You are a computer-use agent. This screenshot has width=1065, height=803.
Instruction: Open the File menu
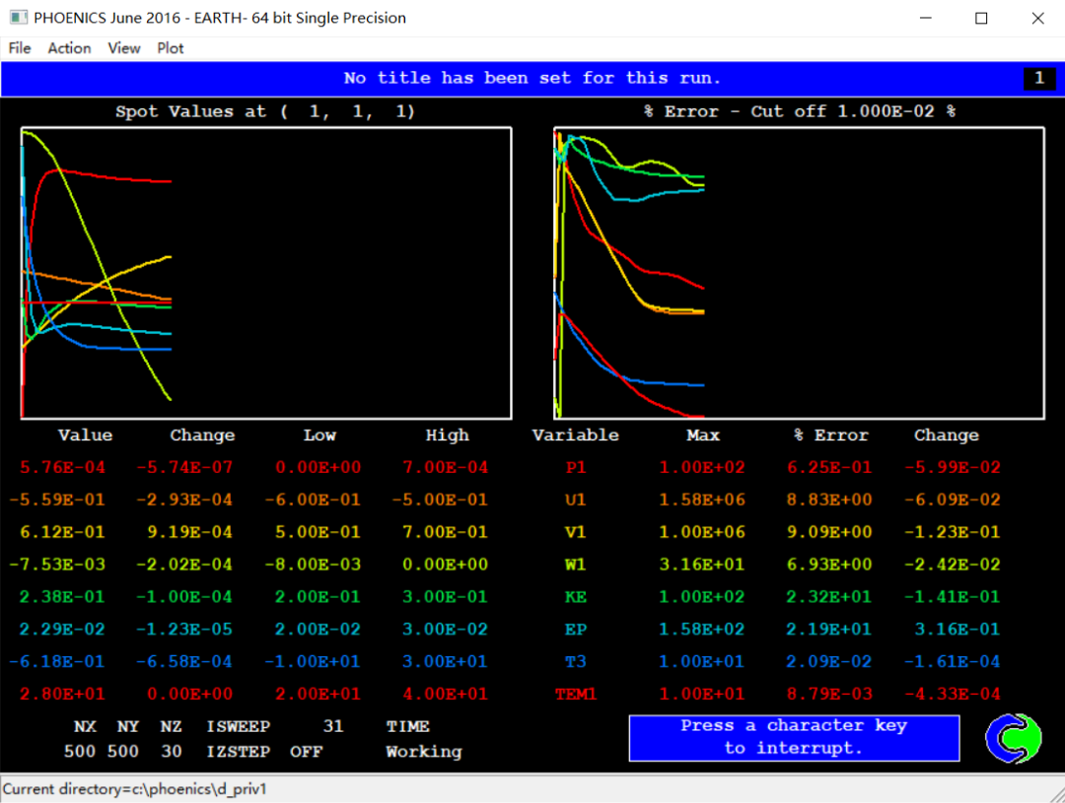coord(19,48)
